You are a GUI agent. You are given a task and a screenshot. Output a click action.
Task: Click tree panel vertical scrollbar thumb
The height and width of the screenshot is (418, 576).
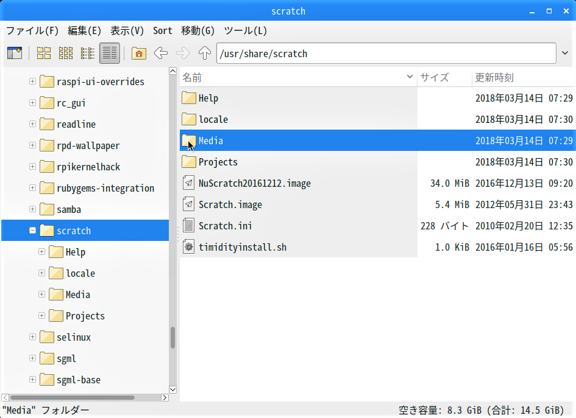(x=172, y=337)
